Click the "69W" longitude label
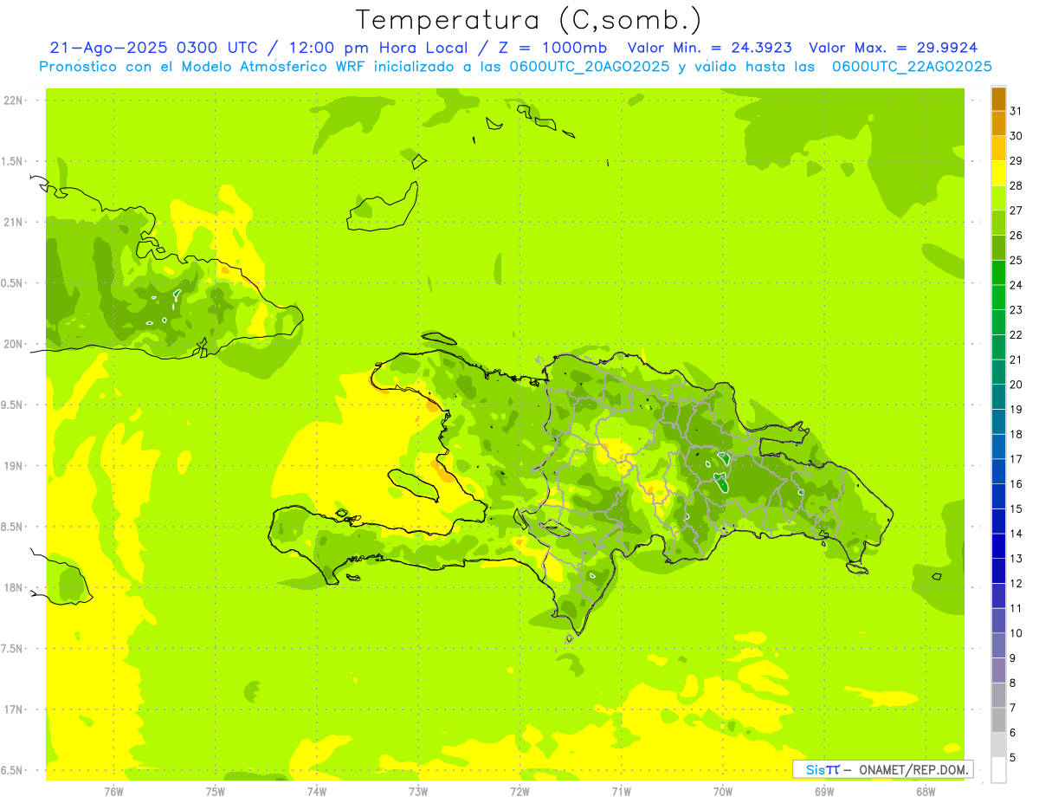1039x803 pixels. tap(824, 792)
